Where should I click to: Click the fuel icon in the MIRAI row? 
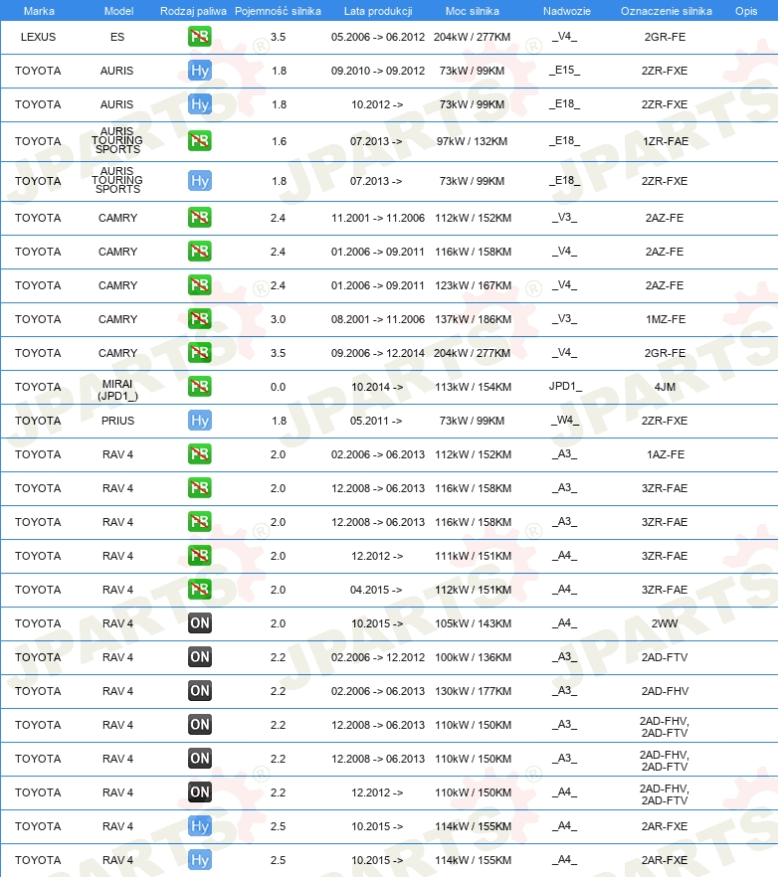[x=200, y=387]
